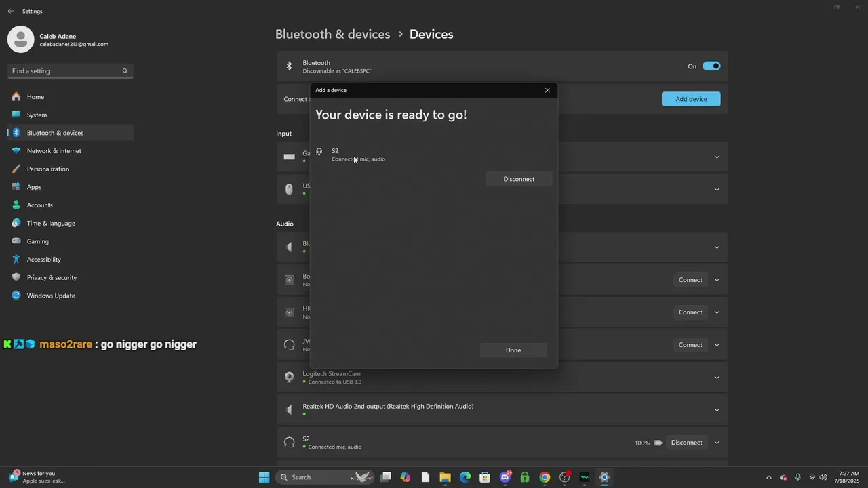Toggle the Bluetooth On switch
868x488 pixels.
pos(711,66)
